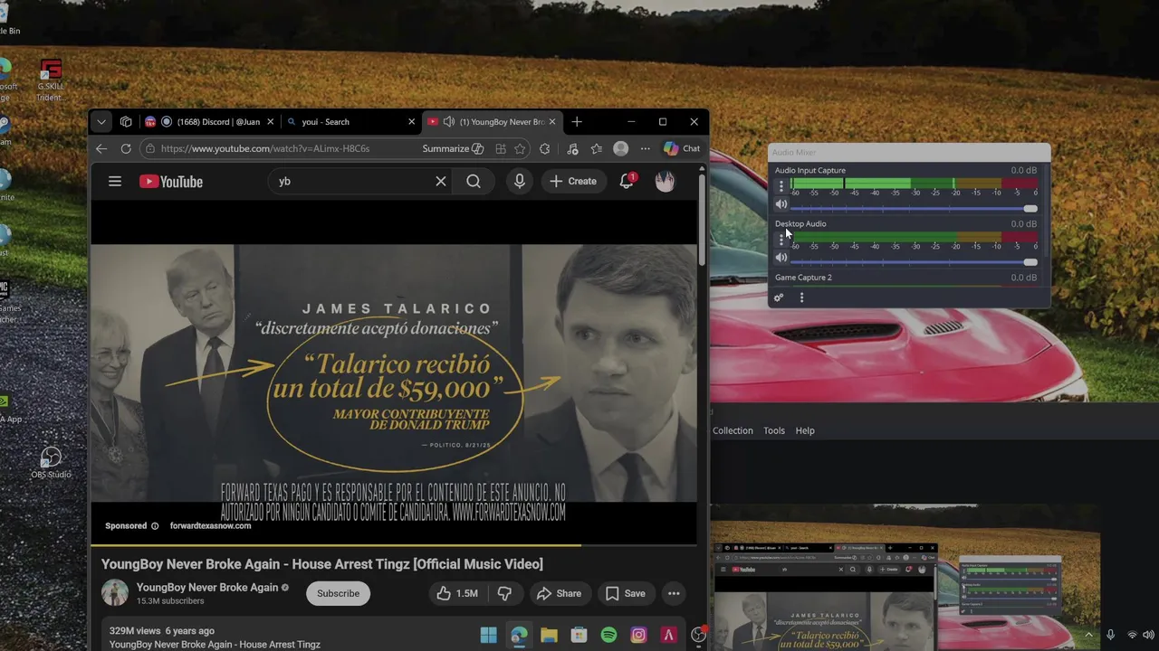Clear the YouTube search box text

[441, 182]
